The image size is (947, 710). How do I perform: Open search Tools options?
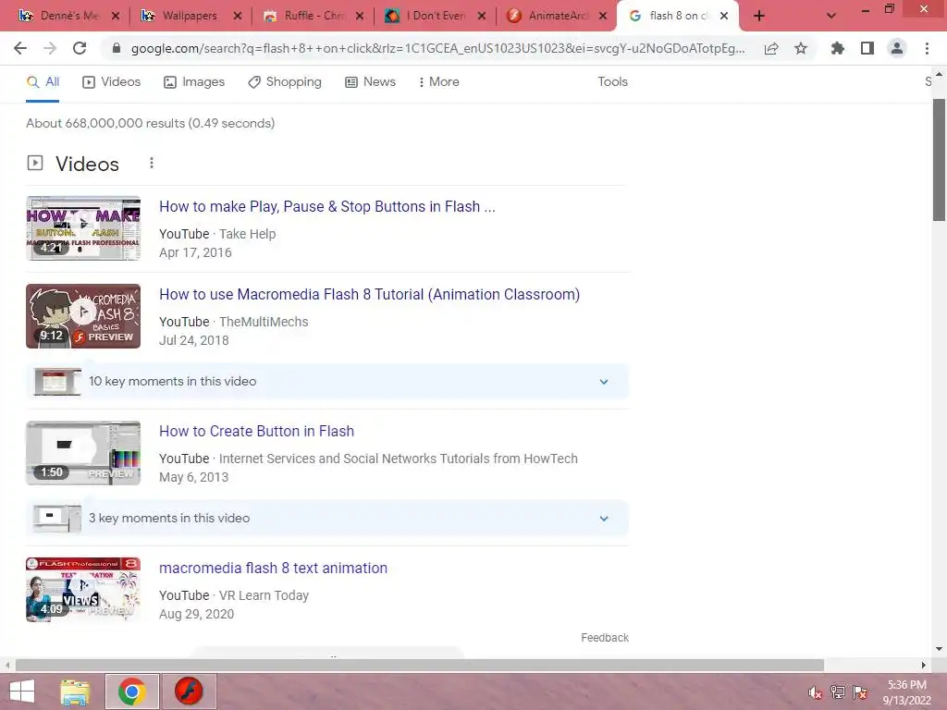[x=612, y=81]
